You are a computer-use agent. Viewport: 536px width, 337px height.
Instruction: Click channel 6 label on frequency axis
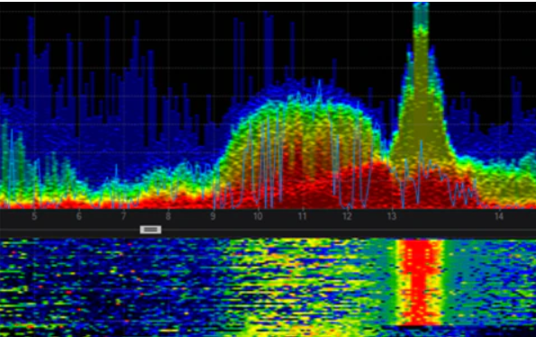point(79,216)
